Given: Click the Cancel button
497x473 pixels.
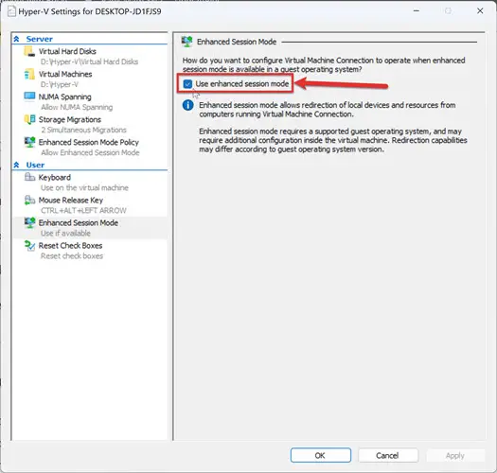Looking at the screenshot, I should 387,455.
